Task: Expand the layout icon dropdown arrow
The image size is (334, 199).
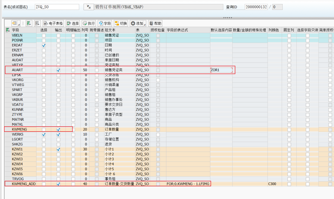Action: click(x=19, y=24)
